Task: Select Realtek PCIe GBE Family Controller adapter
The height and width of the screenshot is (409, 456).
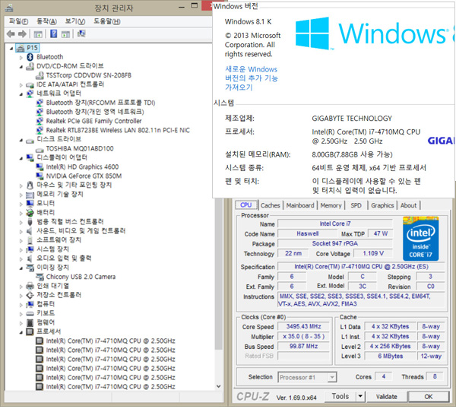Action: click(93, 121)
